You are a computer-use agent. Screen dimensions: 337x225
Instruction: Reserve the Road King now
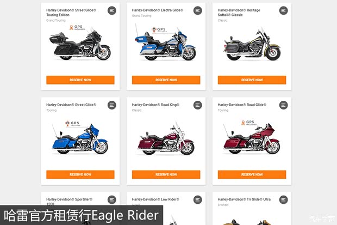pos(166,174)
